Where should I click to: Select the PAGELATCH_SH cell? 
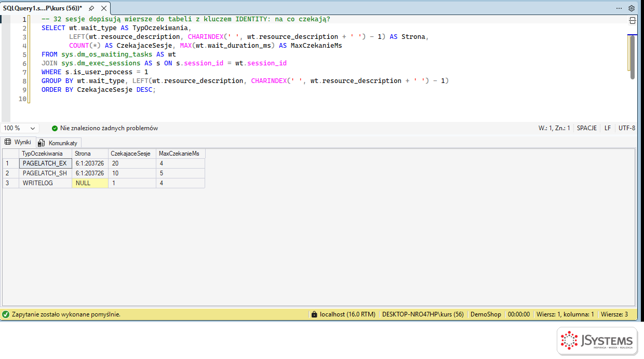click(45, 173)
